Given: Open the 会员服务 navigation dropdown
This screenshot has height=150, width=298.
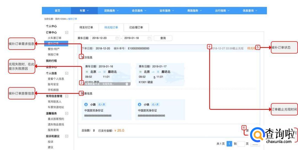Looking at the screenshot, I should click(x=139, y=11).
